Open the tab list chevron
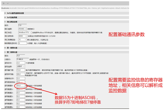This screenshot has width=165, height=110. 8,3
